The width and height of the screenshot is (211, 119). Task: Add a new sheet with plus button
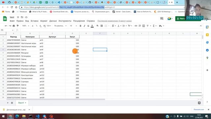[x=8, y=103]
